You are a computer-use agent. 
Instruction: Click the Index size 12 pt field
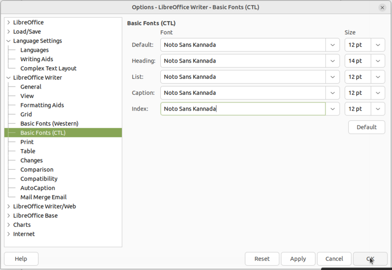pyautogui.click(x=358, y=109)
